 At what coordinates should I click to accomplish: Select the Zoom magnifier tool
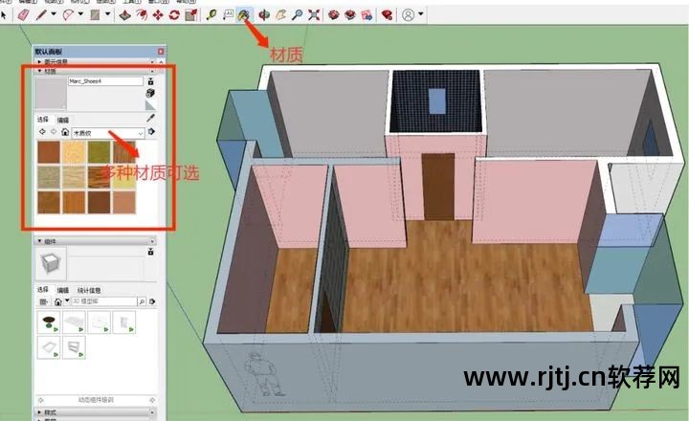[297, 15]
